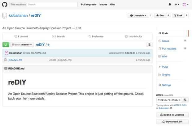This screenshot has height=127, width=192.
Task: Star the reDIY repository
Action: pyautogui.click(x=160, y=15)
